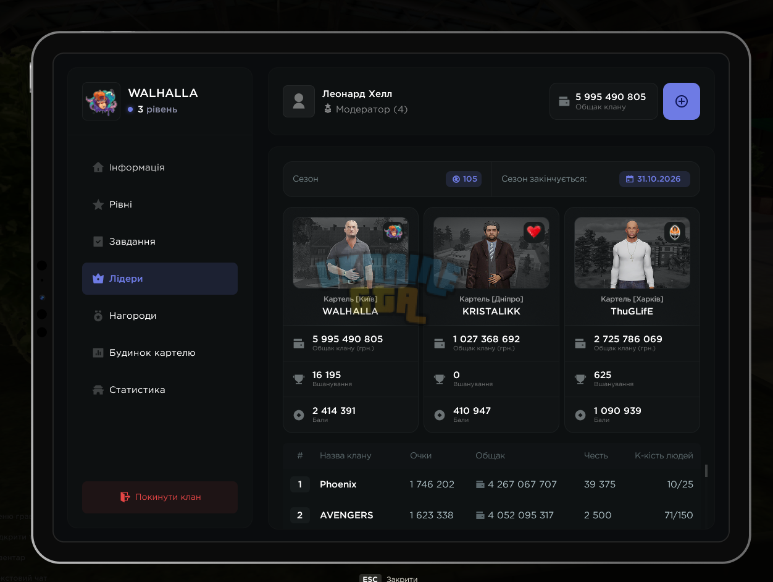Click the trophy icon under WALHALLA card
773x582 pixels.
299,379
